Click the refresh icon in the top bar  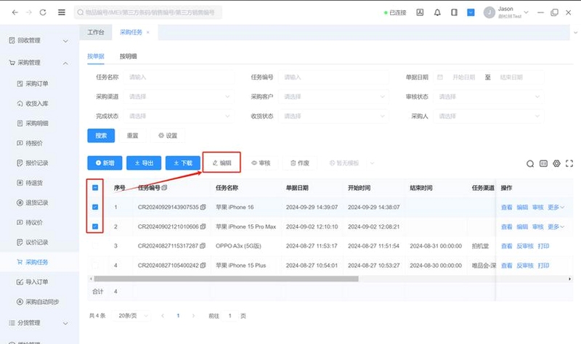(x=43, y=12)
